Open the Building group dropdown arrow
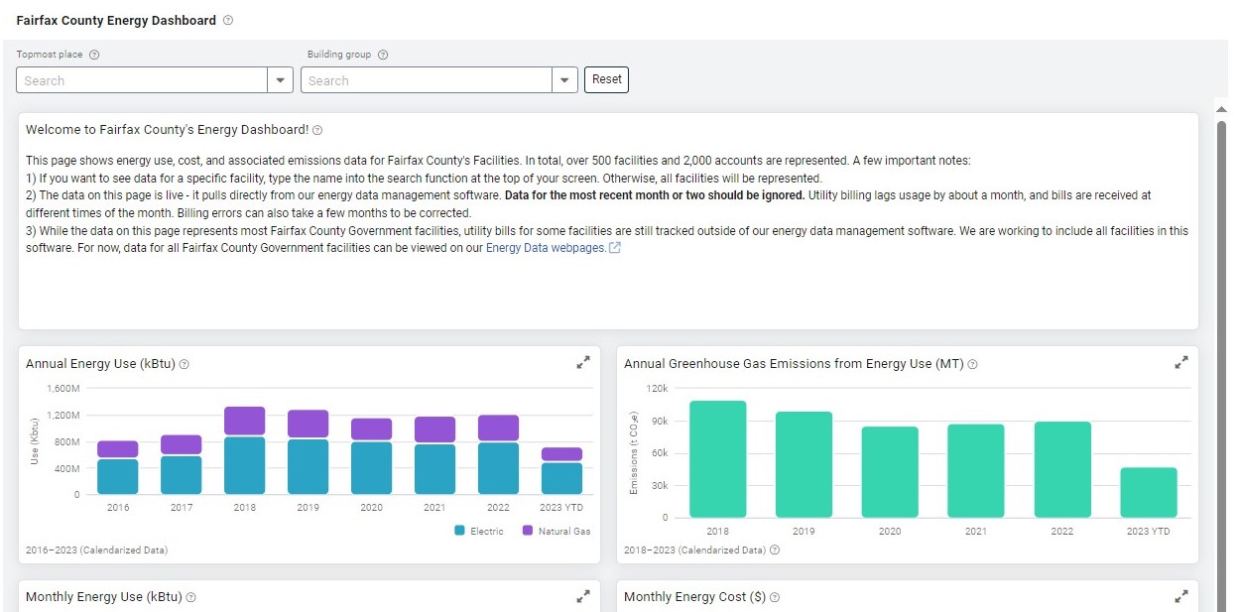The height and width of the screenshot is (612, 1238). [565, 80]
